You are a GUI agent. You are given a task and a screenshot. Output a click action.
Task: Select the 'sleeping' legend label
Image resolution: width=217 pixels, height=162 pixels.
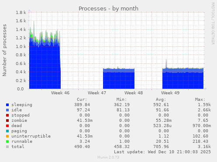22,105
